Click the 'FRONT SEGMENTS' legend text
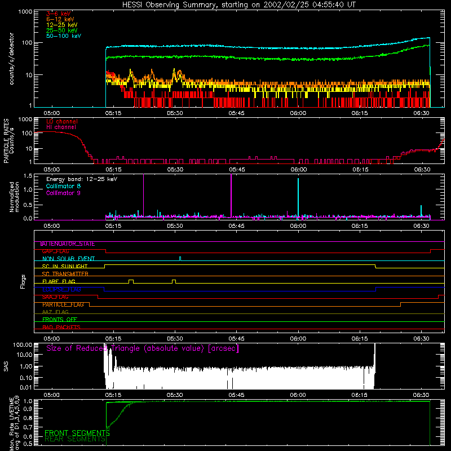Screen dimensions: 451x451 point(77,433)
